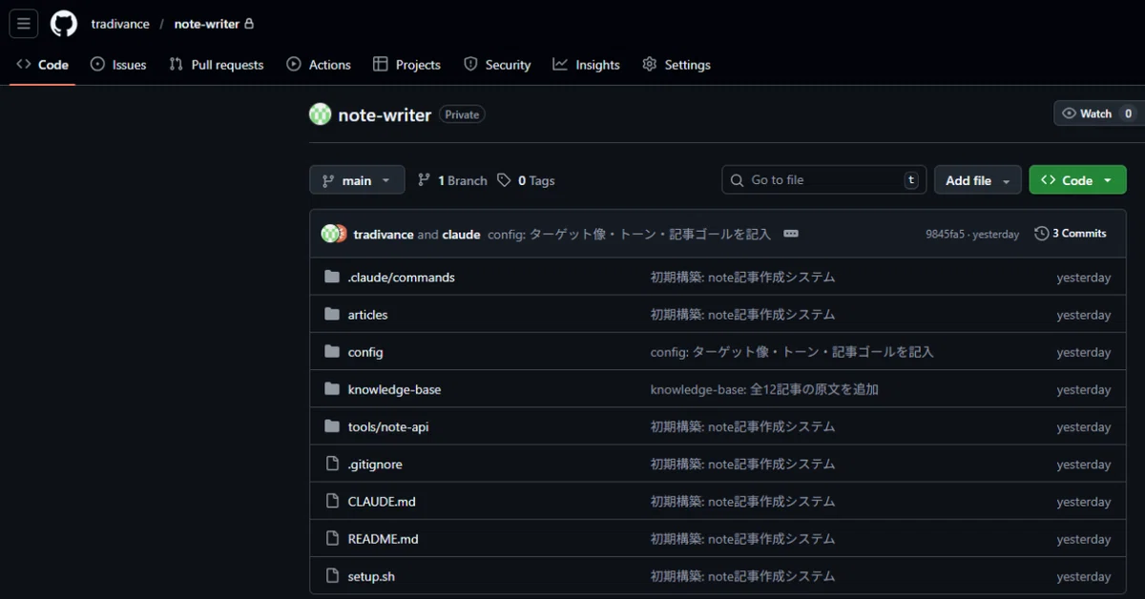1145x599 pixels.
Task: Open the green Code dropdown button
Action: pyautogui.click(x=1077, y=180)
